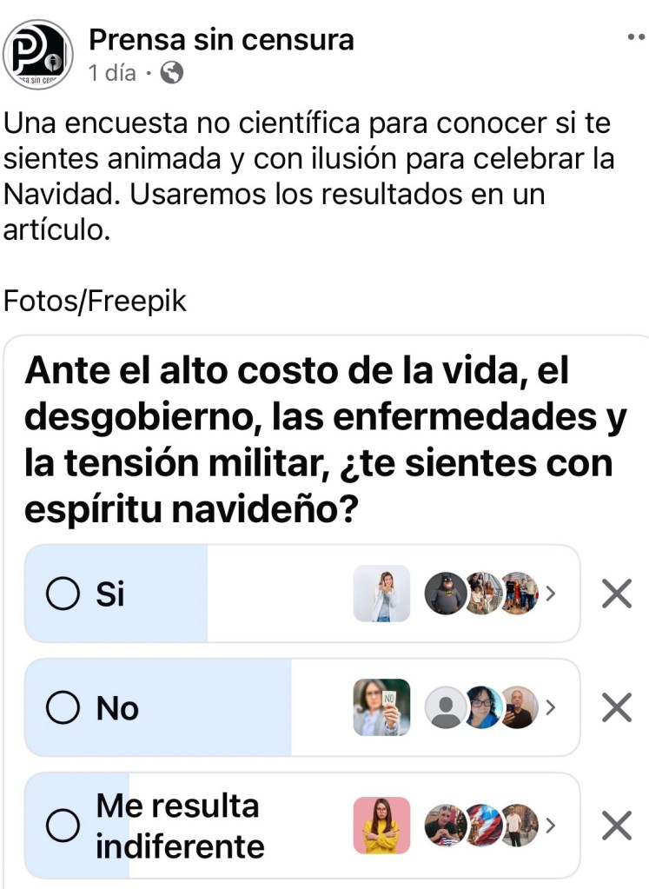The image size is (649, 889).
Task: Remove the 'Si' poll option with X
Action: click(616, 594)
